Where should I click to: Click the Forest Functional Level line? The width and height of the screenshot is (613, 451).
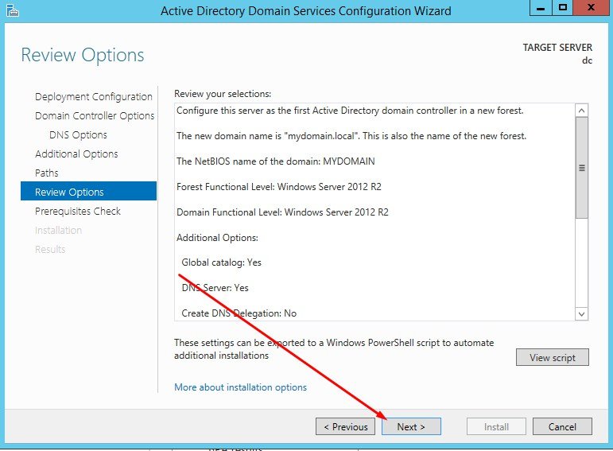click(x=279, y=187)
